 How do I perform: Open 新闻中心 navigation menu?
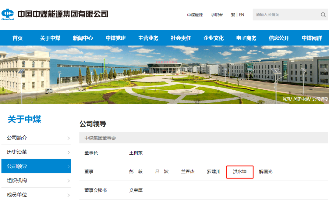pyautogui.click(x=83, y=38)
